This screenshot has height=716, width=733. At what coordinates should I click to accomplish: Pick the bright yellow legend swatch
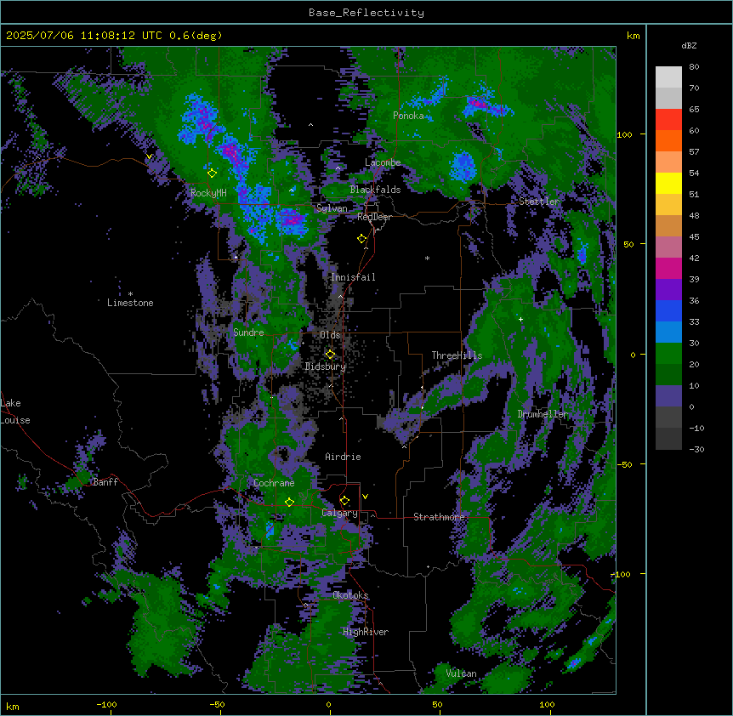coord(668,183)
